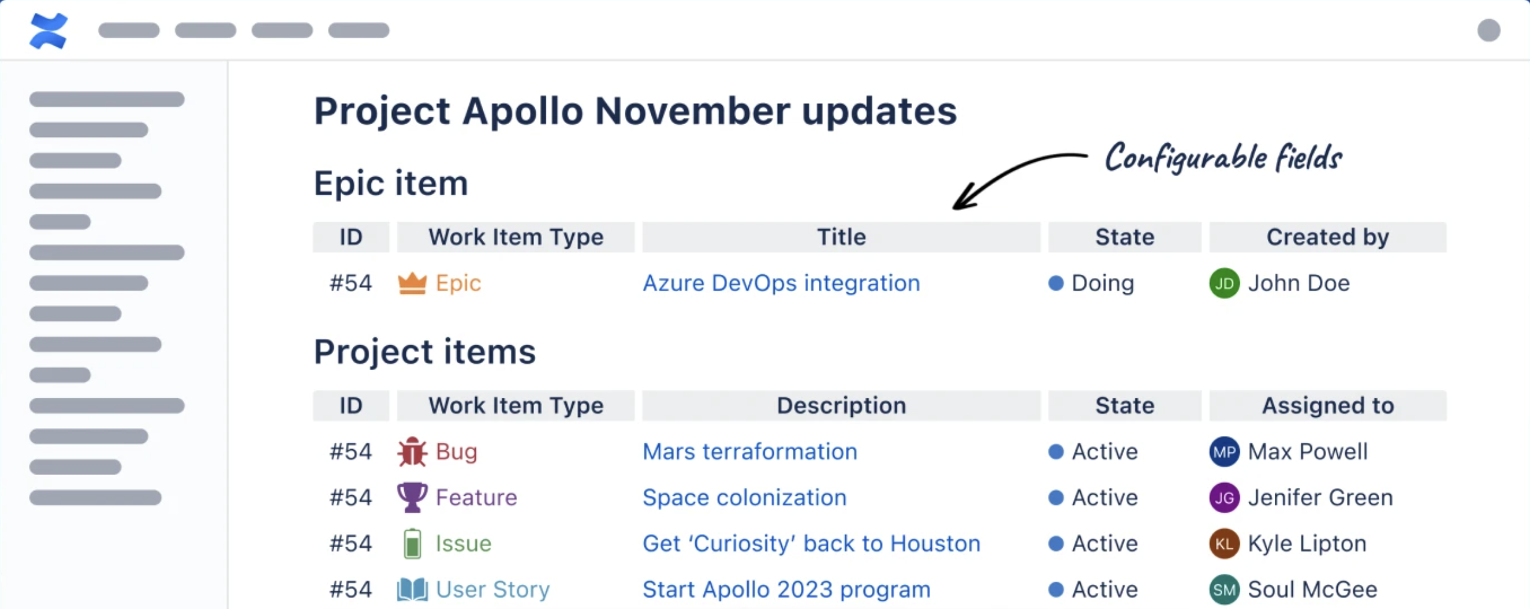Toggle the Active state for Space colonization
This screenshot has height=609, width=1530.
pos(1056,498)
